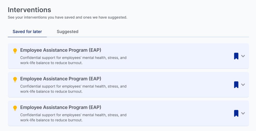Click the first Employee Assistance Program (EAP) title
Image resolution: width=256 pixels, height=131 pixels.
pyautogui.click(x=61, y=50)
